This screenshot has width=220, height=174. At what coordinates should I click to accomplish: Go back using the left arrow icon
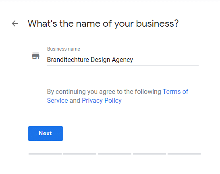15,23
